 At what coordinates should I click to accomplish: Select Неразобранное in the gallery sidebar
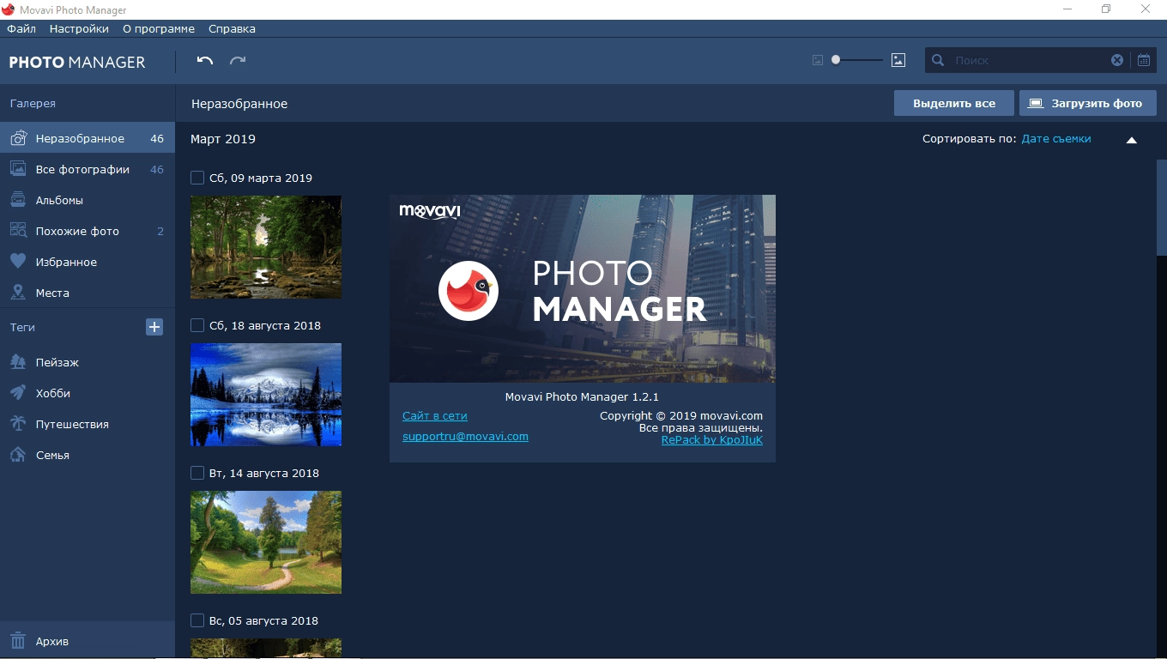(x=88, y=138)
